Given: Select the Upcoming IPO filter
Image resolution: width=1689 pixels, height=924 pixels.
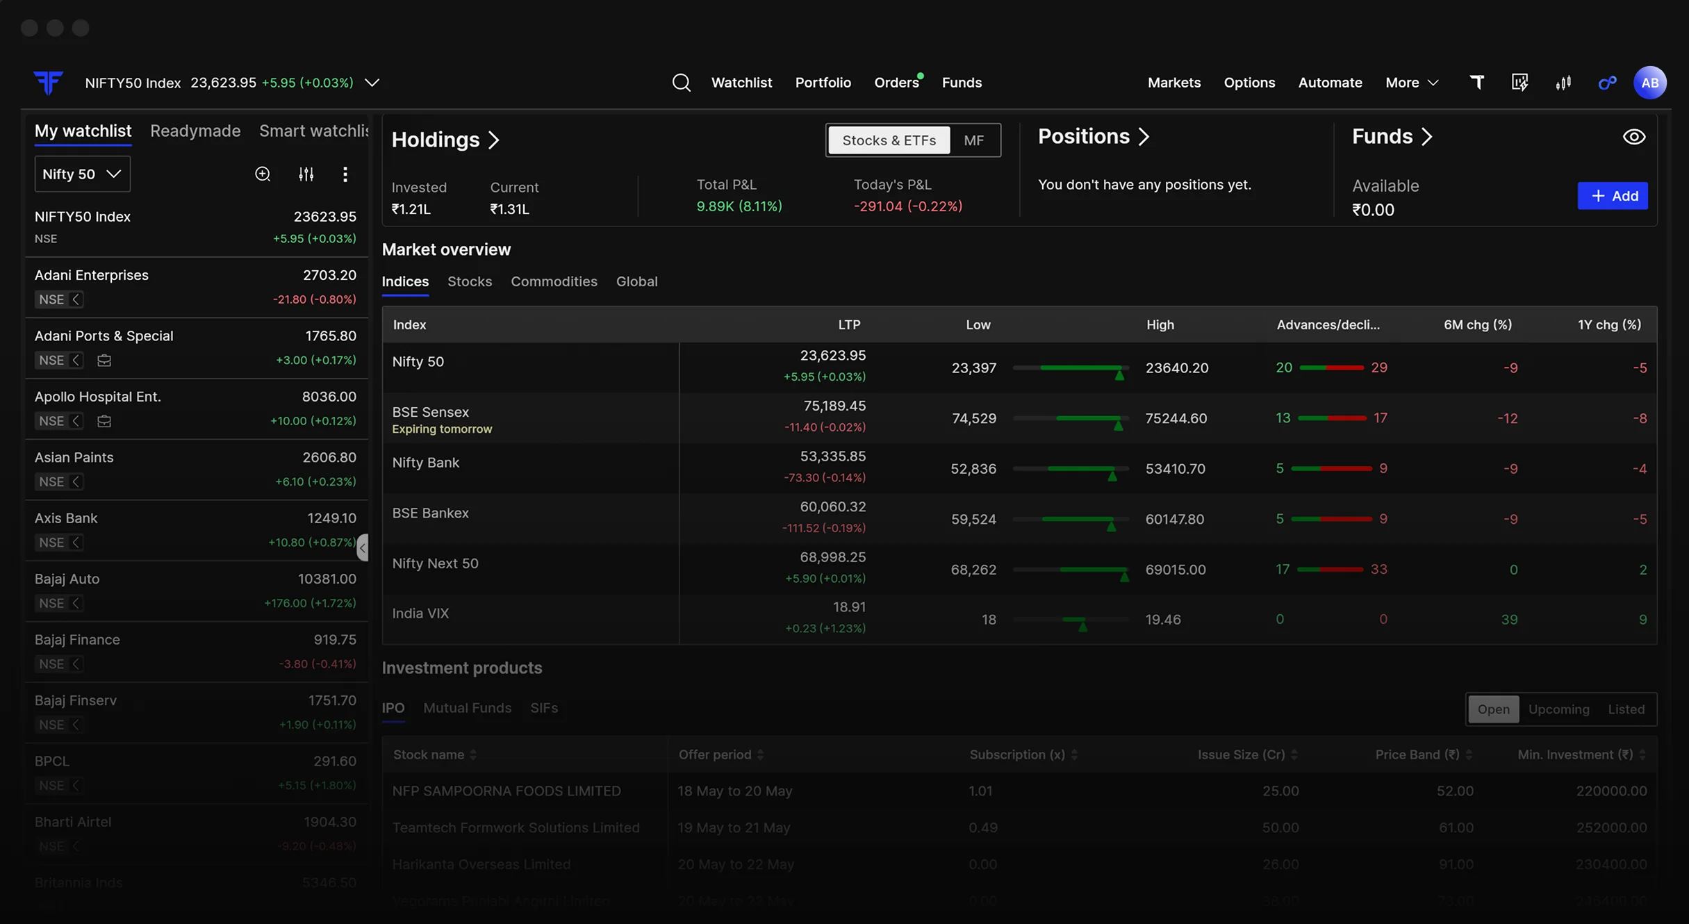Looking at the screenshot, I should pyautogui.click(x=1558, y=709).
